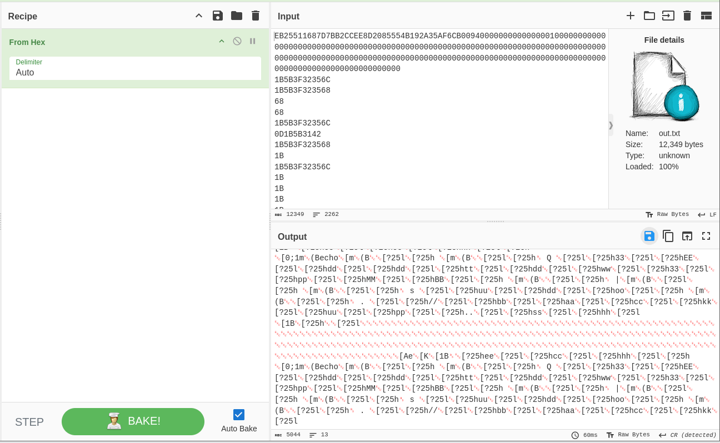Change the output Raw Bytes encoding
This screenshot has width=720, height=443.
pos(627,435)
